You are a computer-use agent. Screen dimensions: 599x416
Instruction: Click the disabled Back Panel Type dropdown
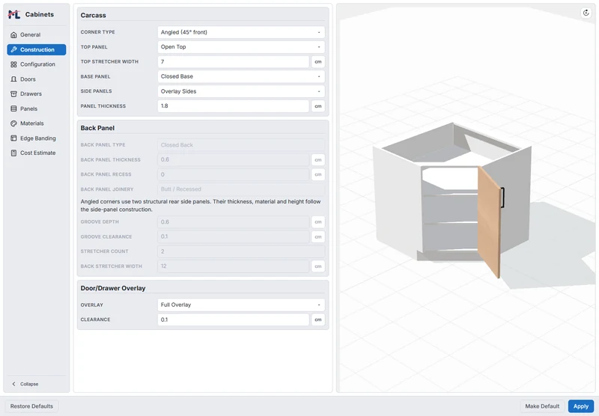pyautogui.click(x=241, y=145)
